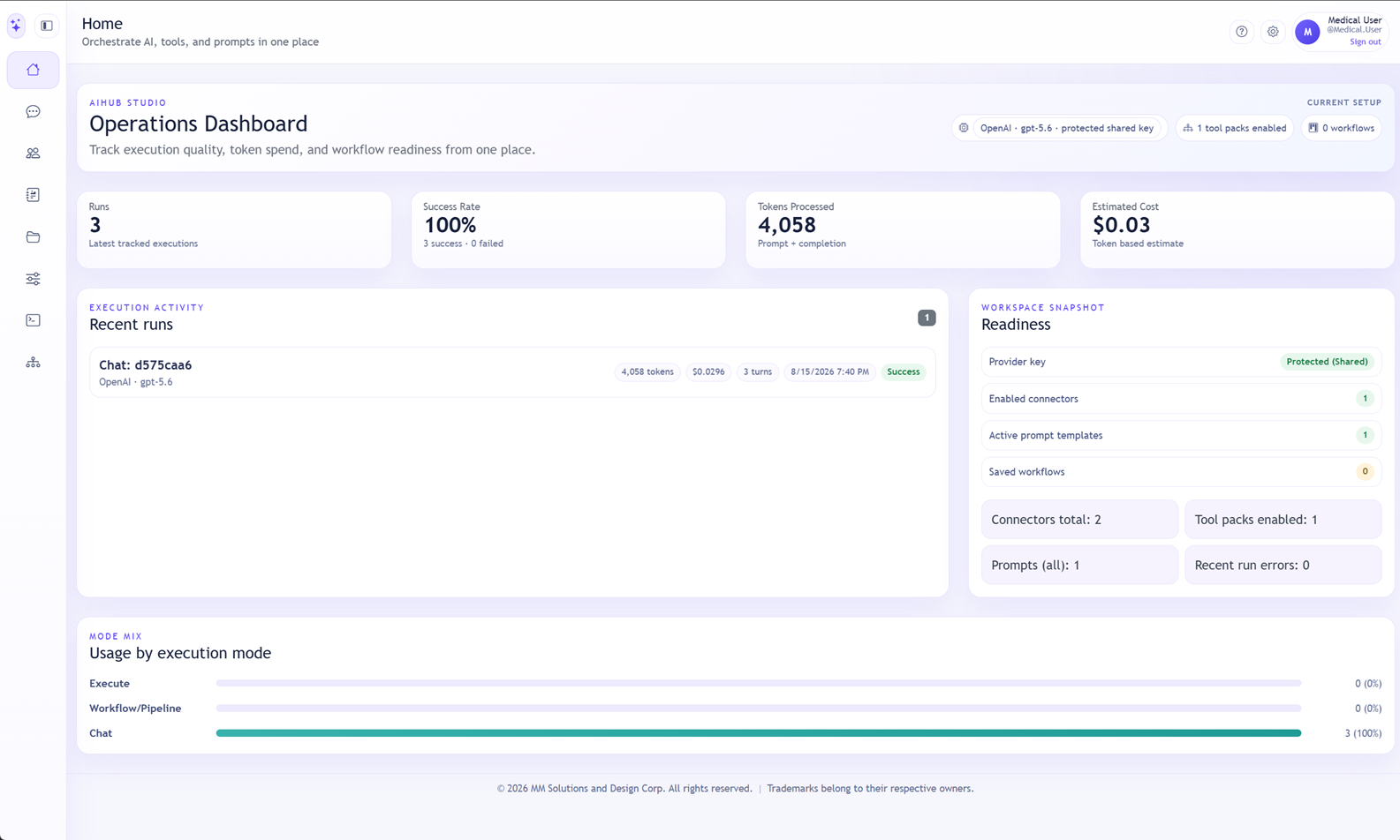Click the Medical User name label

tap(1354, 20)
